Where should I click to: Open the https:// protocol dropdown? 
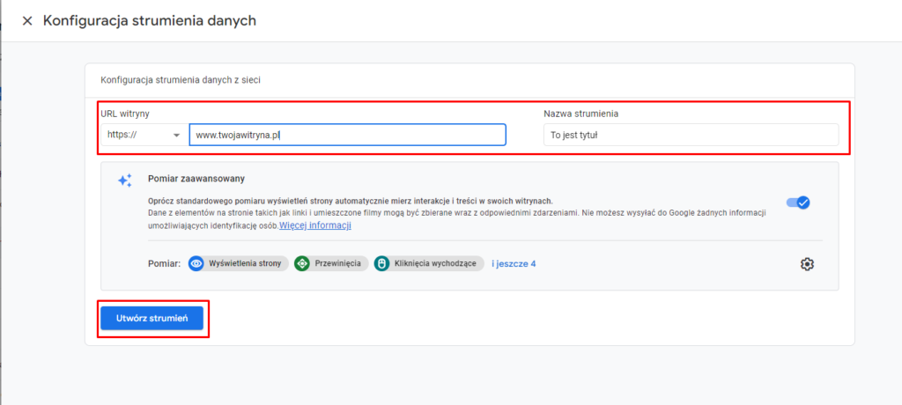click(x=143, y=135)
